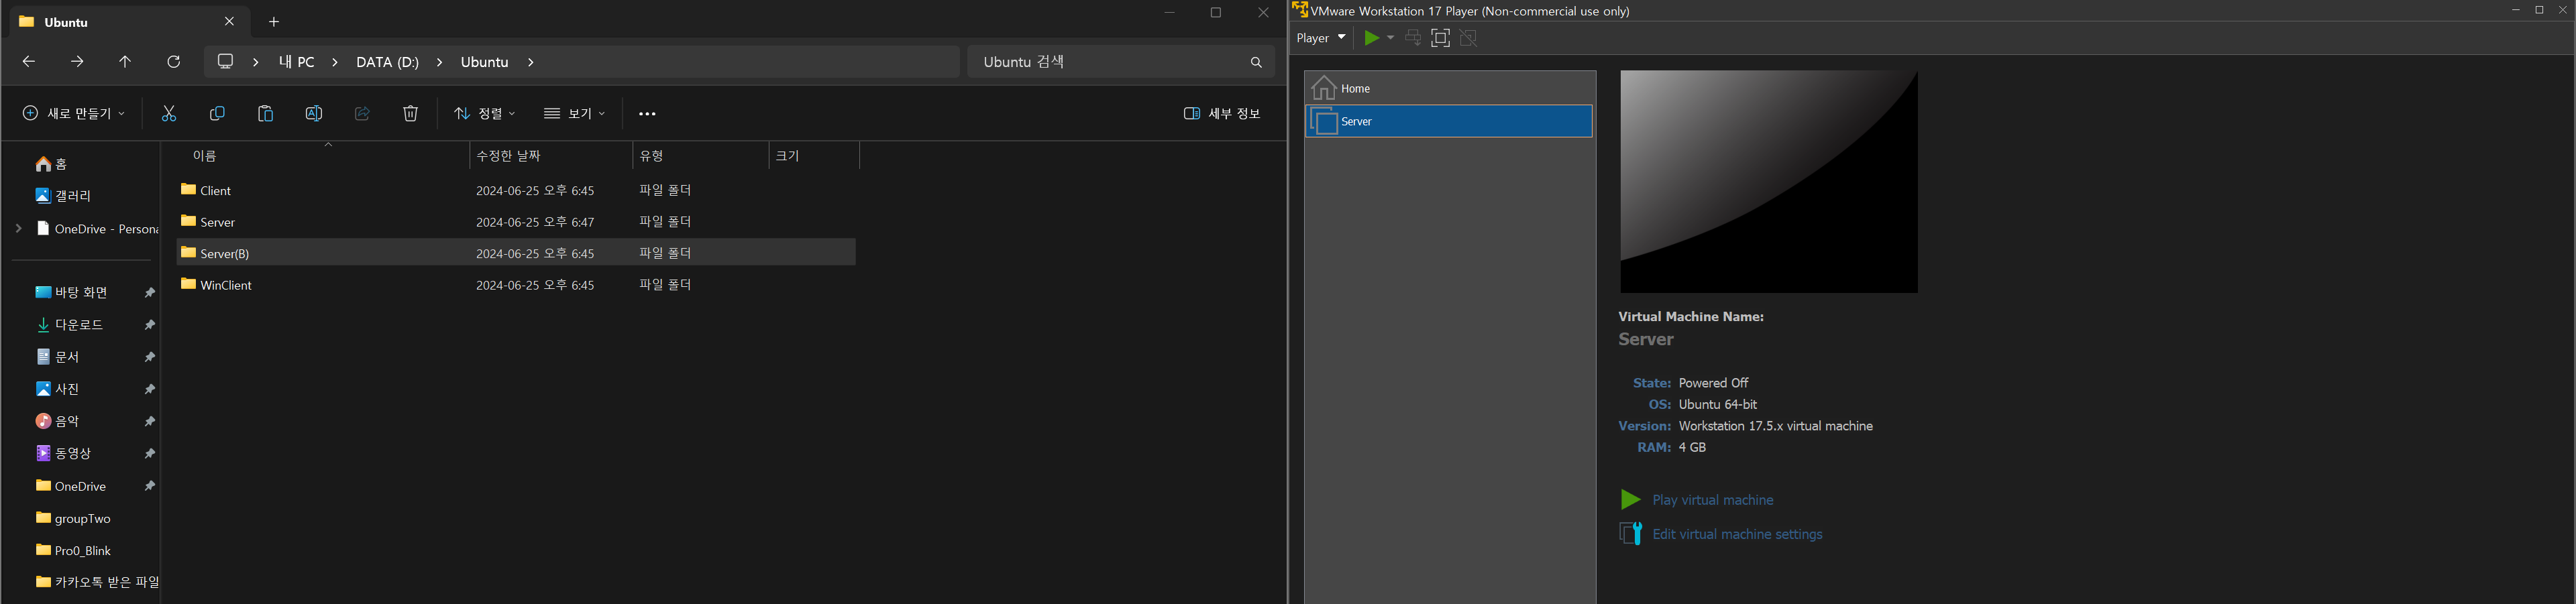Share the selected item via toolbar icon
The image size is (2576, 604).
coord(362,114)
